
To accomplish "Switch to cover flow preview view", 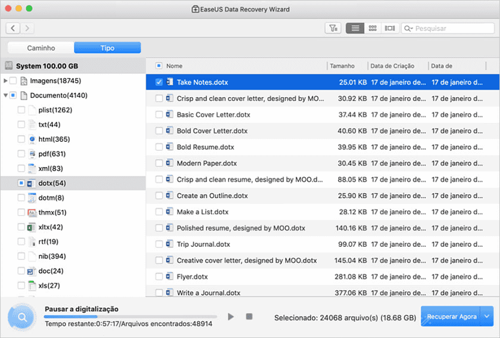I will click(390, 28).
